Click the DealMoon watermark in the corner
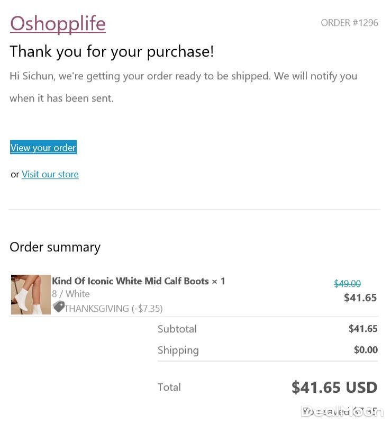 point(341,411)
